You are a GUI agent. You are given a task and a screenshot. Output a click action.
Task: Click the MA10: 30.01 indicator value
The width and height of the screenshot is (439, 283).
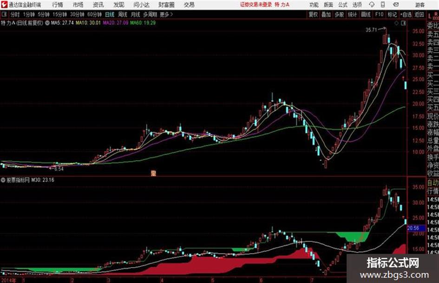[88, 23]
